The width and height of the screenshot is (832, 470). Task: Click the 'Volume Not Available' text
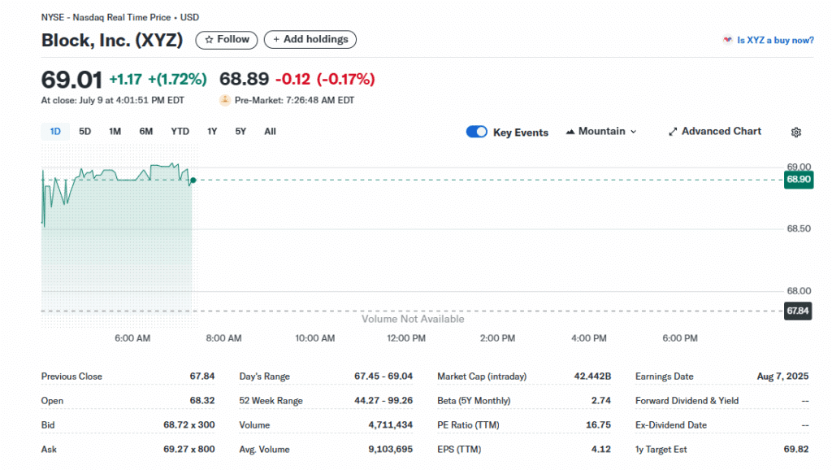coord(413,319)
